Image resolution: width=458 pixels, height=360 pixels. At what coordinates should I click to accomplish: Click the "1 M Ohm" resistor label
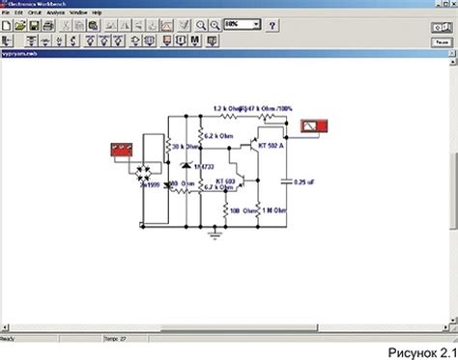pos(274,210)
